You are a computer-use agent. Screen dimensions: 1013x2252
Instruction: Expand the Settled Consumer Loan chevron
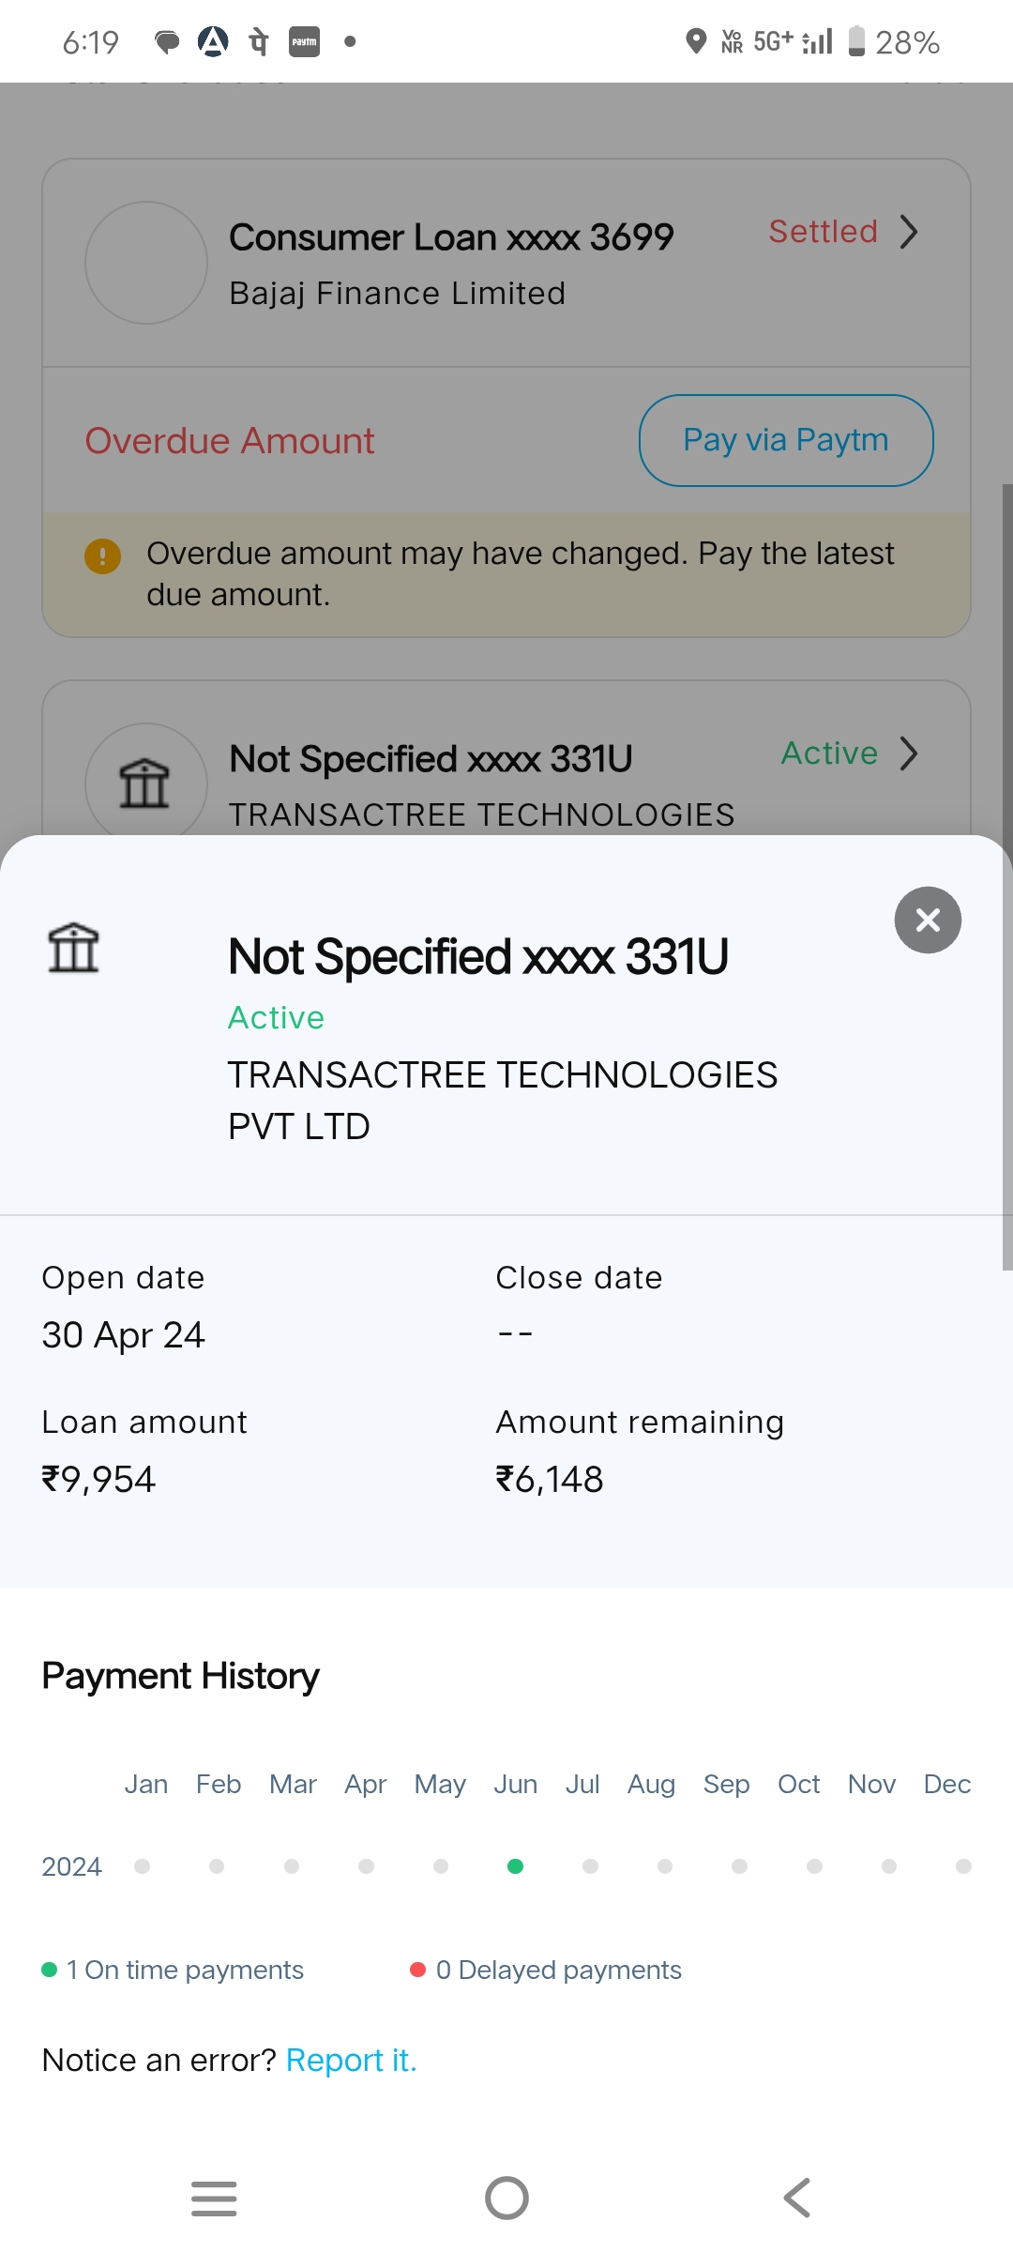pos(908,232)
